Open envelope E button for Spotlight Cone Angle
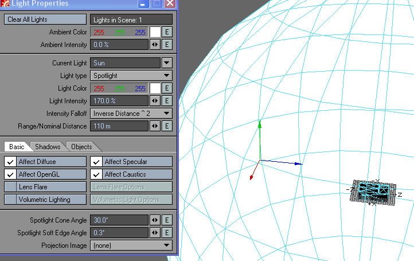 click(x=167, y=220)
